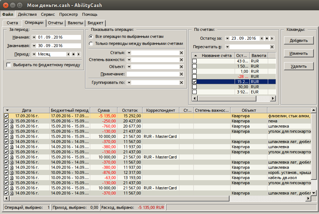Screen dimensions: 319x214
Task: Switch to the Отчёты tab
Action: 56,23
